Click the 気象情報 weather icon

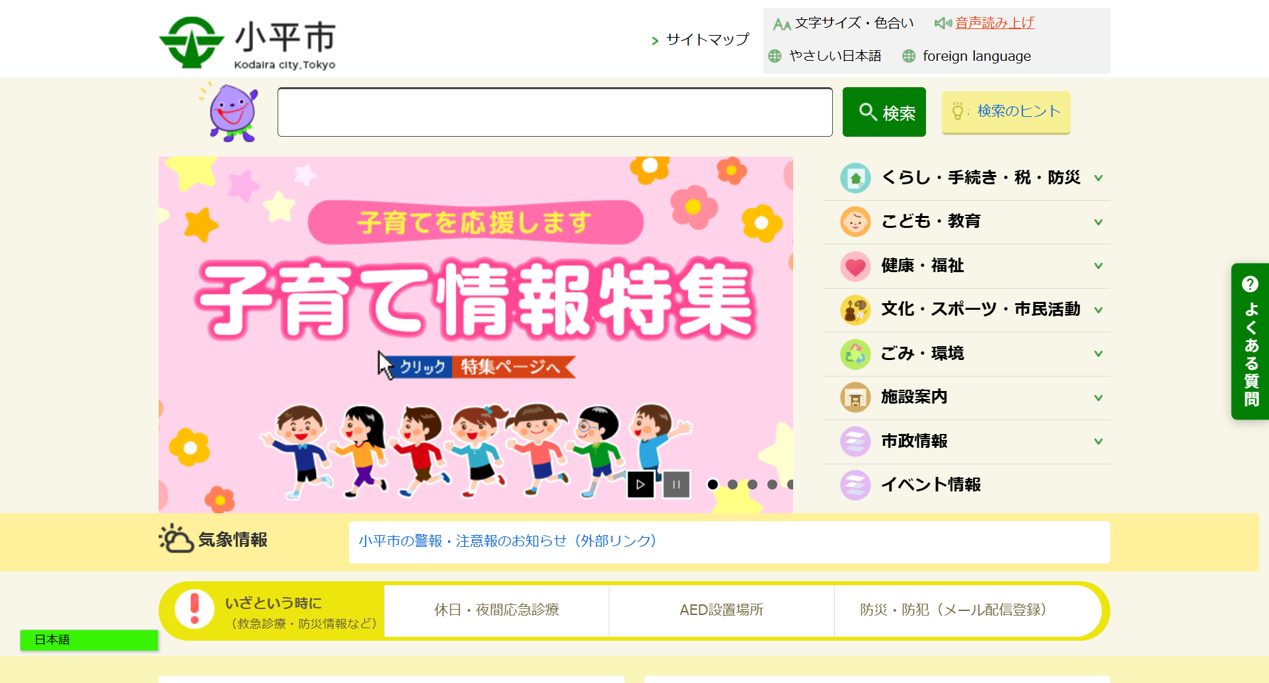tap(176, 538)
